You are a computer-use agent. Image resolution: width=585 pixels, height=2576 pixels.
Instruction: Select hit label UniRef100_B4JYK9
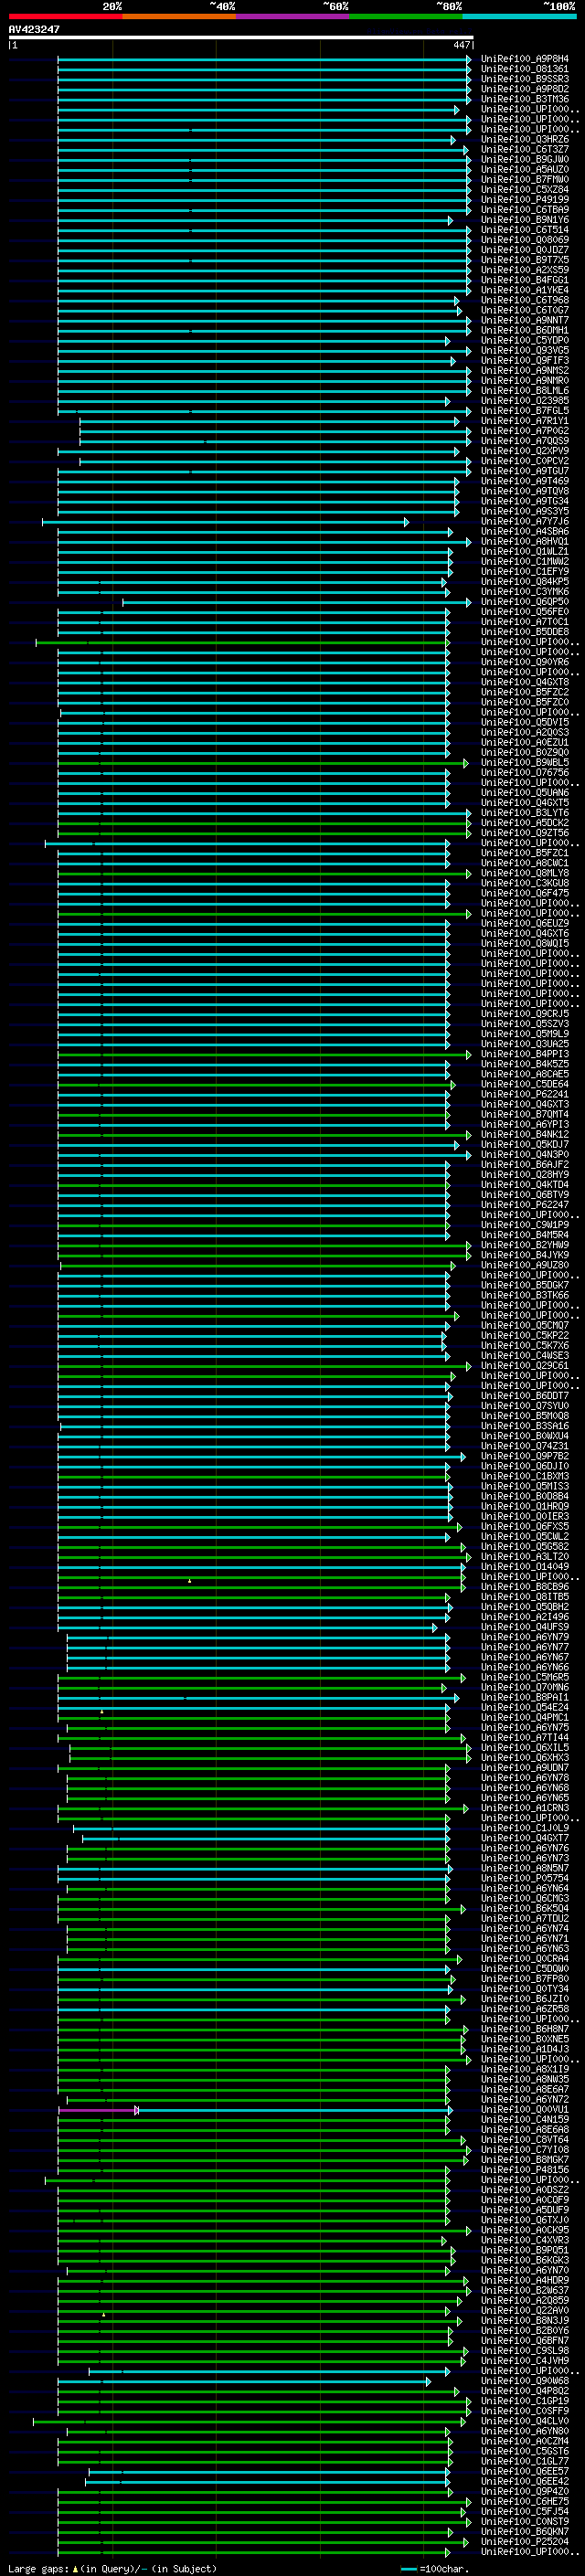525,1255
